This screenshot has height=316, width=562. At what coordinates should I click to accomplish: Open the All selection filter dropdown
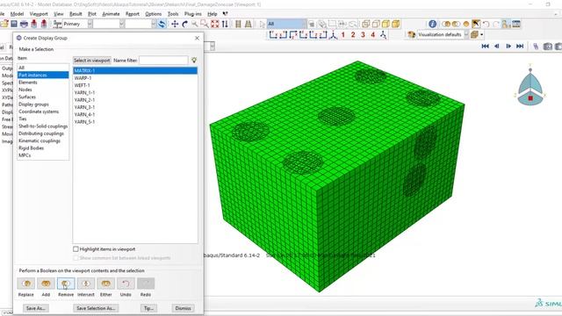click(x=305, y=24)
